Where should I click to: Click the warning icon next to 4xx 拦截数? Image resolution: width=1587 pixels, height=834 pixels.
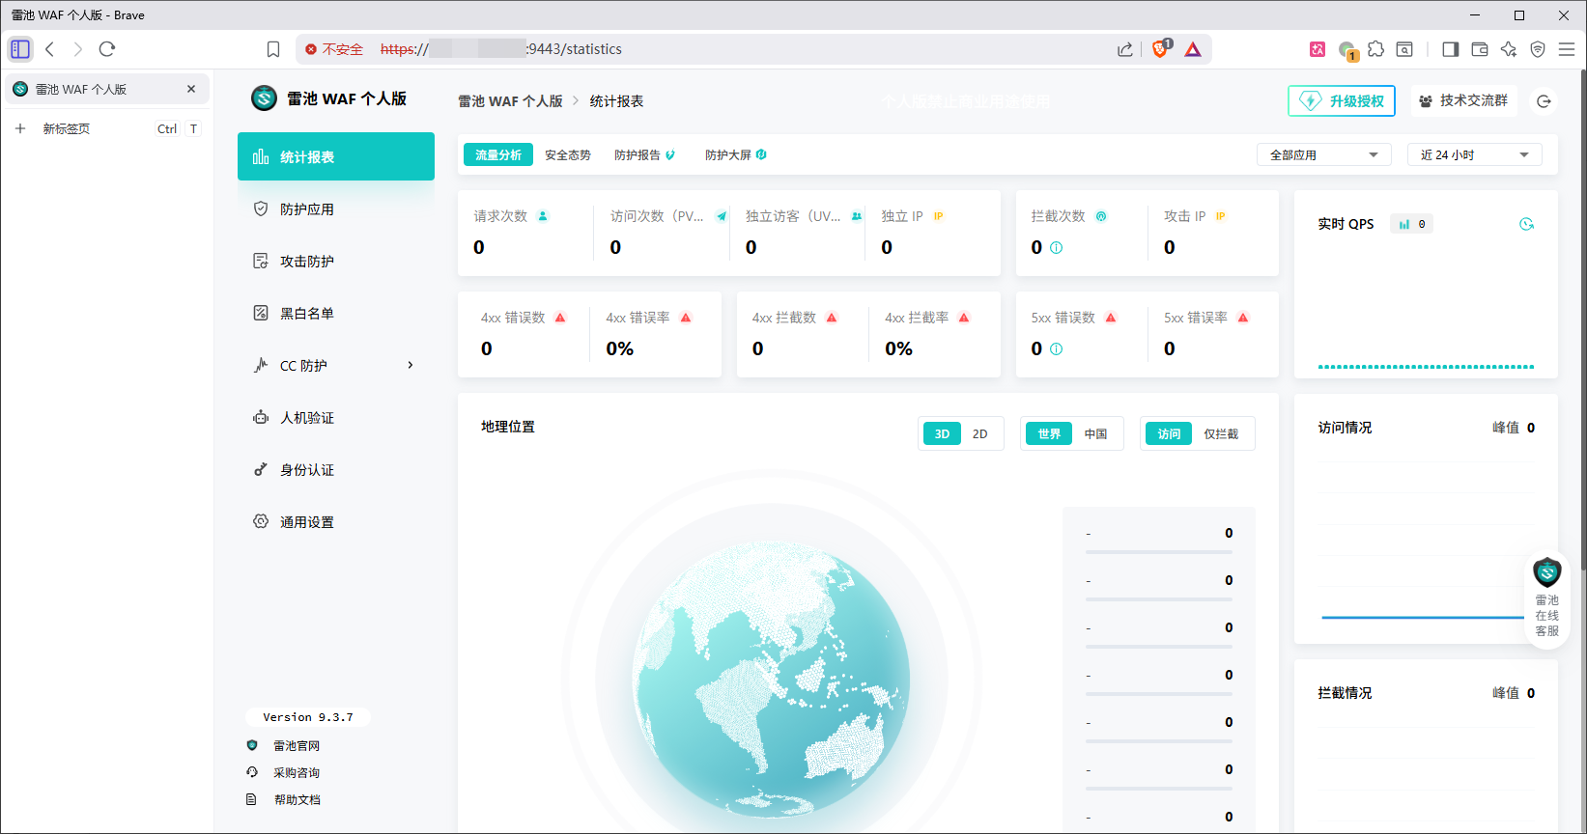[832, 318]
